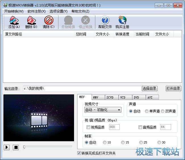Select the 单声道 mono radio button
185x160 pixels.
point(147,111)
